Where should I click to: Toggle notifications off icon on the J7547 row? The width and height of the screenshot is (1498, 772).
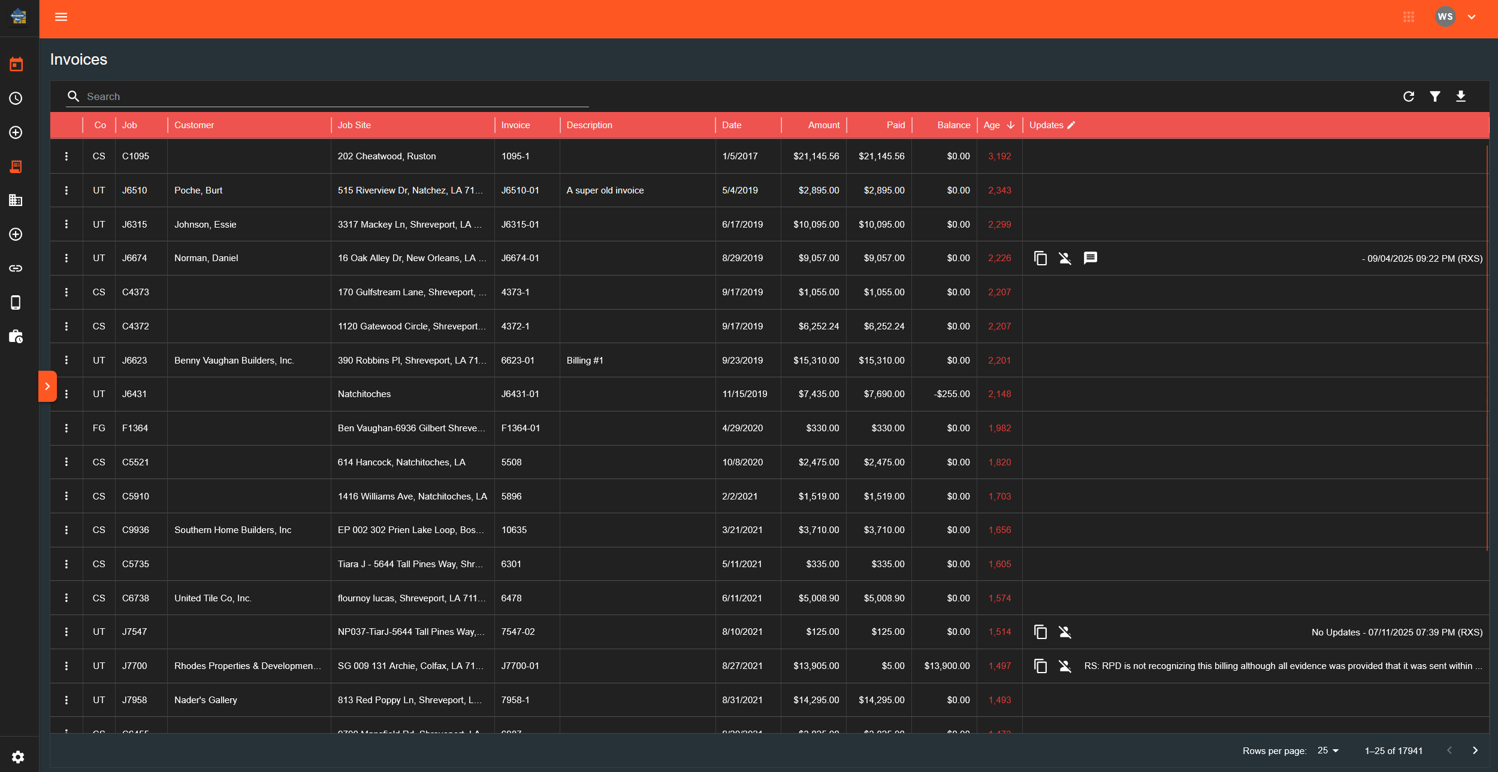(1065, 632)
